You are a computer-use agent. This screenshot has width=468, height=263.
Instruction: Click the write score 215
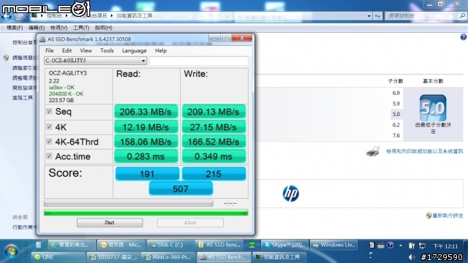pos(214,174)
